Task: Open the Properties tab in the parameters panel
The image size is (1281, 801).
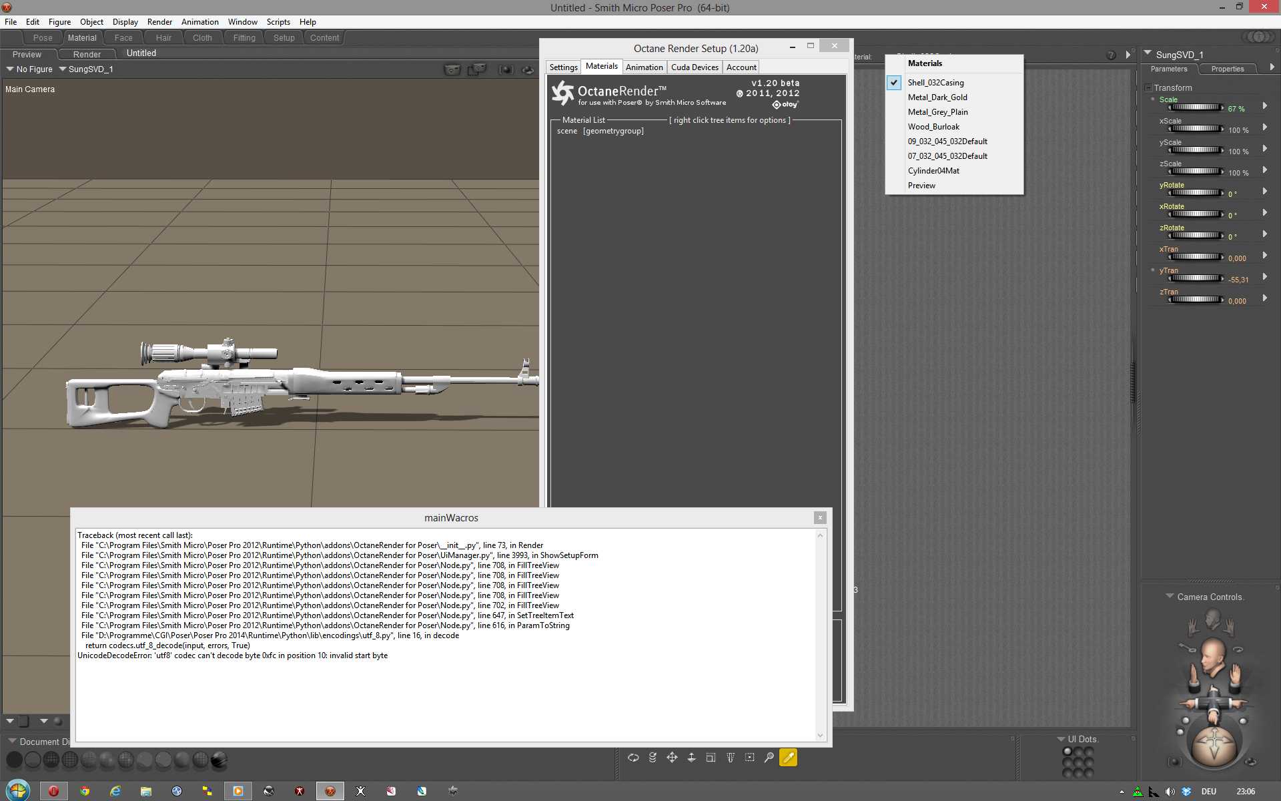Action: [1227, 69]
